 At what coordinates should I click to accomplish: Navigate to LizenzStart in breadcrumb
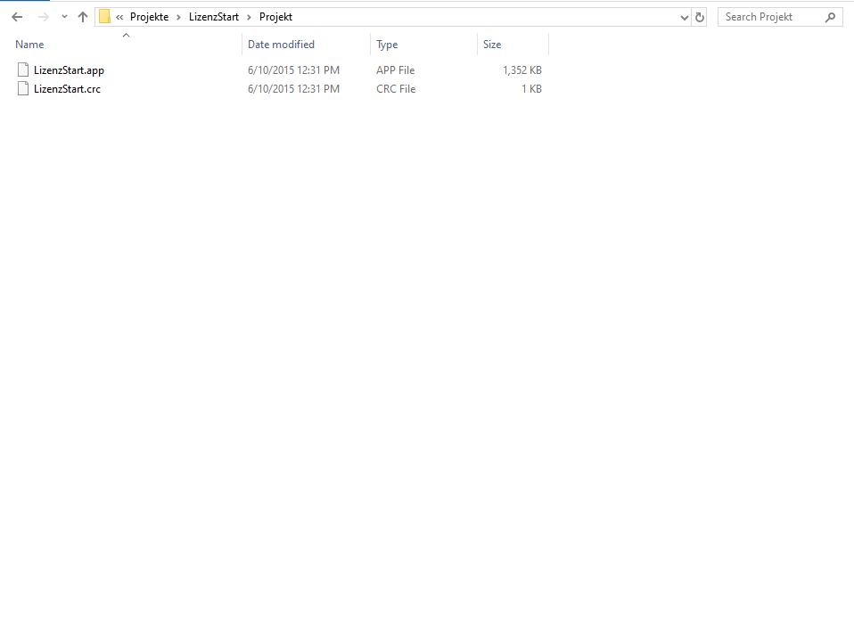[214, 17]
